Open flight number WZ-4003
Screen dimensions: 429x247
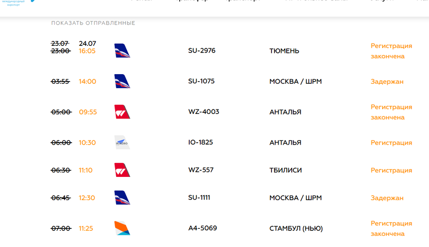tap(203, 112)
